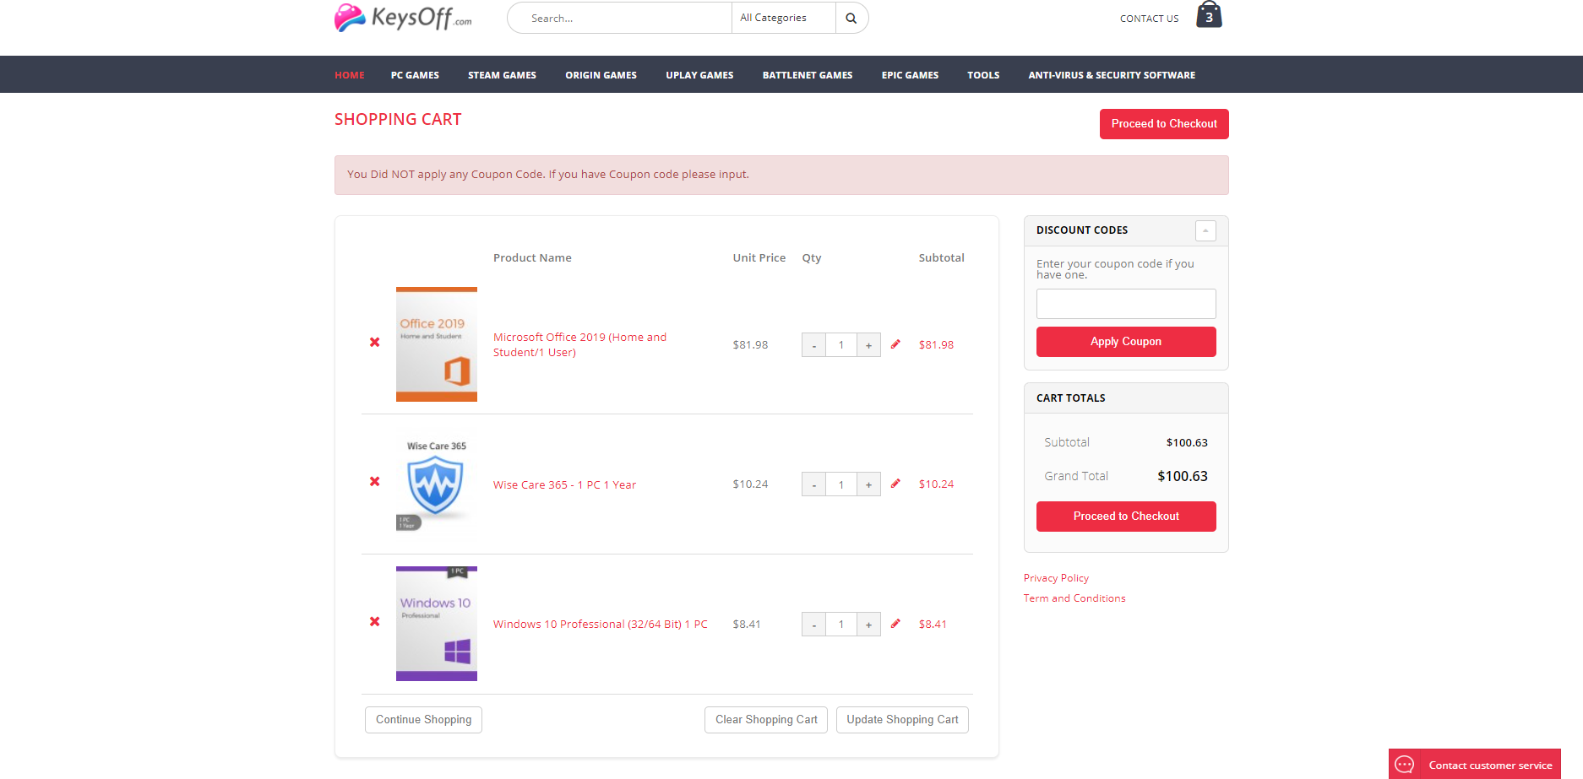Viewport: 1583px width, 779px height.
Task: Increase quantity of Windows 10 Professional
Action: [868, 625]
